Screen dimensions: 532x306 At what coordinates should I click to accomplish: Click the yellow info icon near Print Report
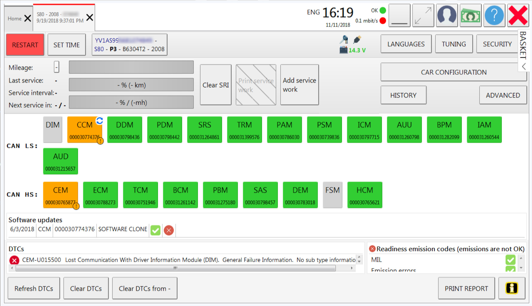pos(511,288)
